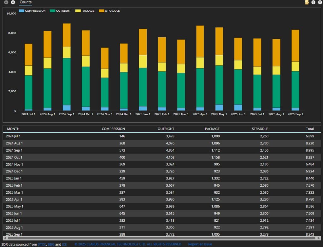The image size is (323, 247).
Task: Sort table by Total column header
Action: [x=310, y=129]
